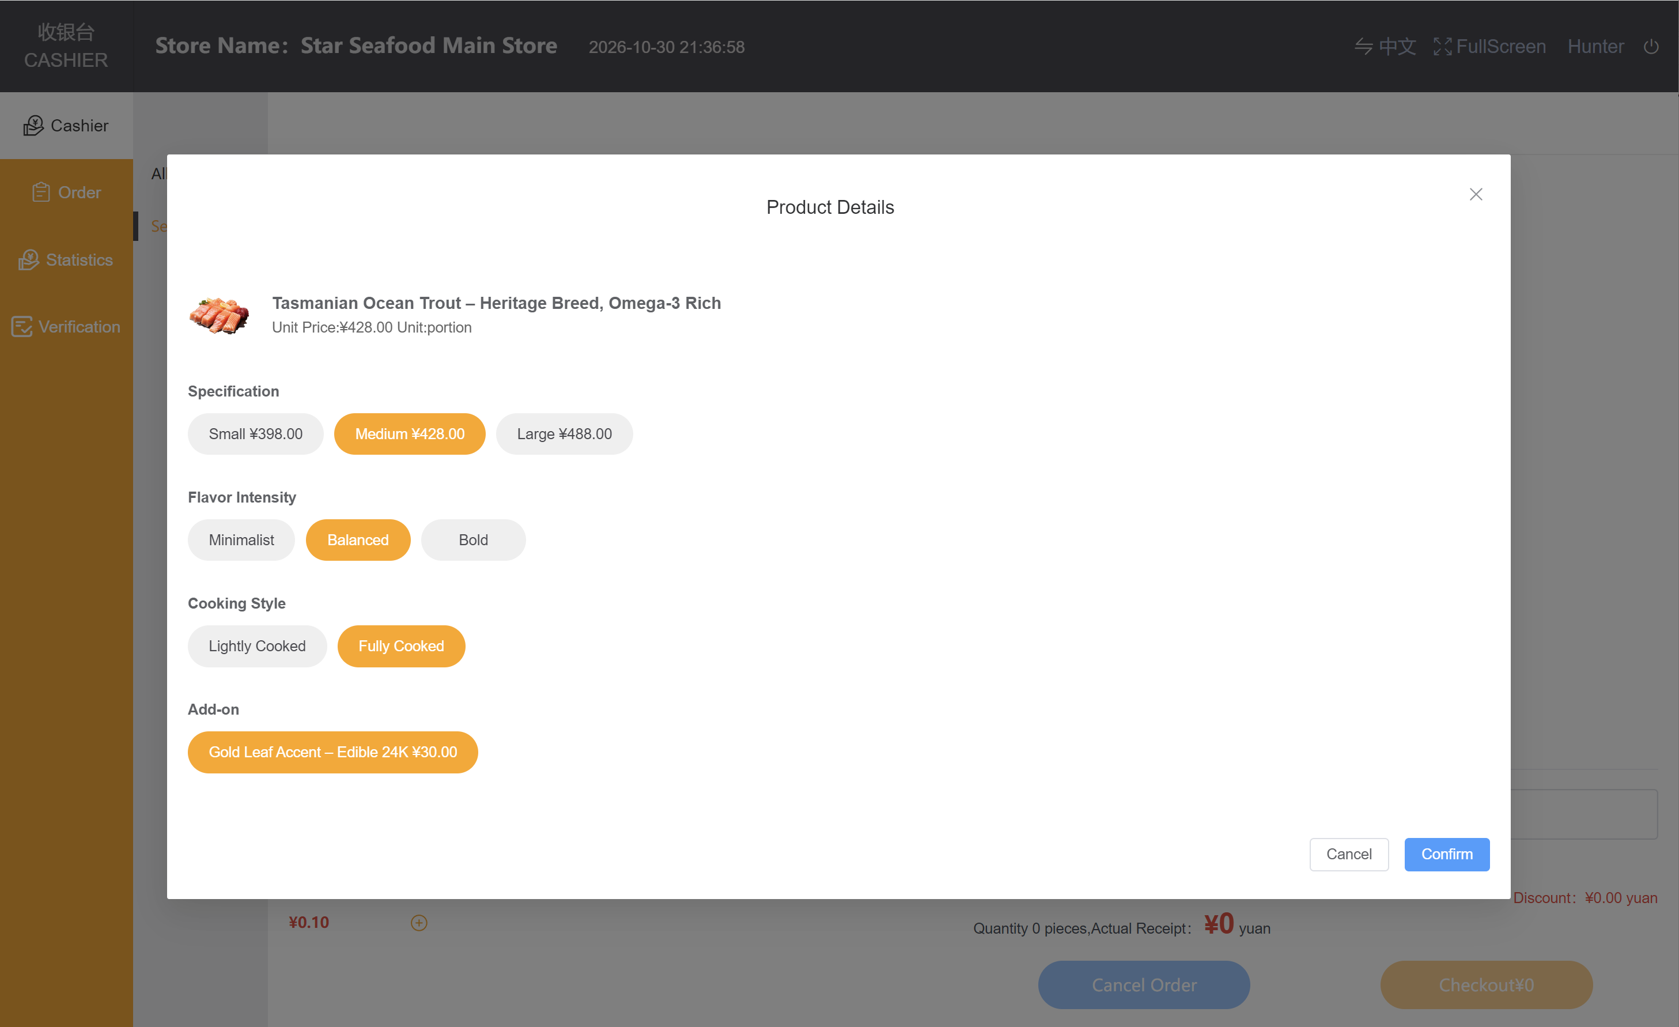Image resolution: width=1679 pixels, height=1027 pixels.
Task: Set flavor intensity to Balanced
Action: coord(358,540)
